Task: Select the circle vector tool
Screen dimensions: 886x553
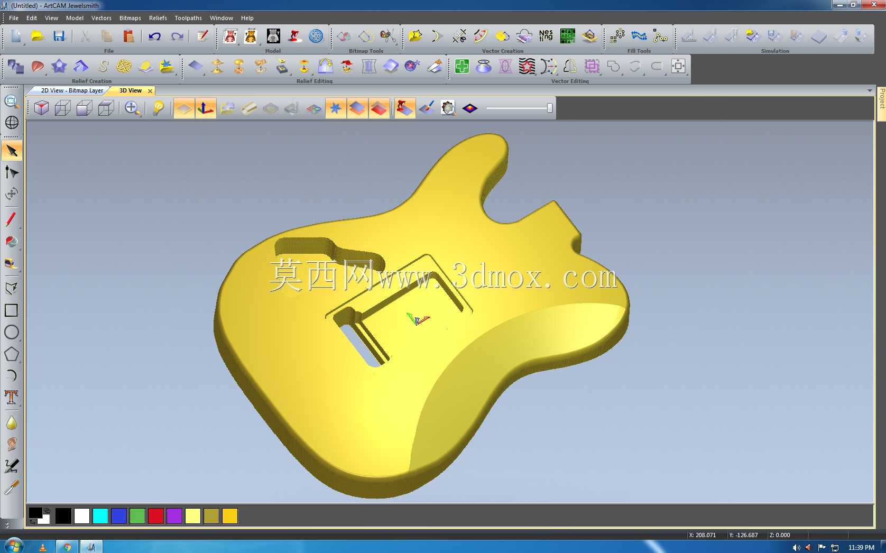Action: pyautogui.click(x=12, y=332)
